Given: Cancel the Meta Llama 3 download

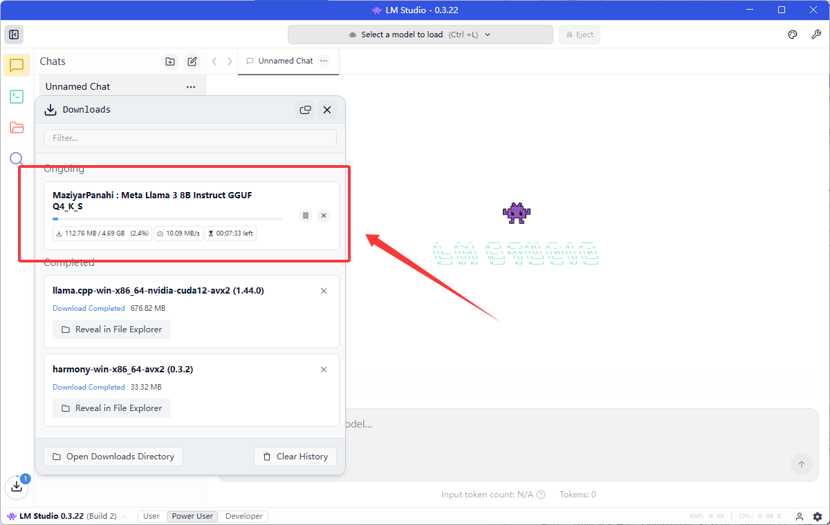Looking at the screenshot, I should (324, 216).
